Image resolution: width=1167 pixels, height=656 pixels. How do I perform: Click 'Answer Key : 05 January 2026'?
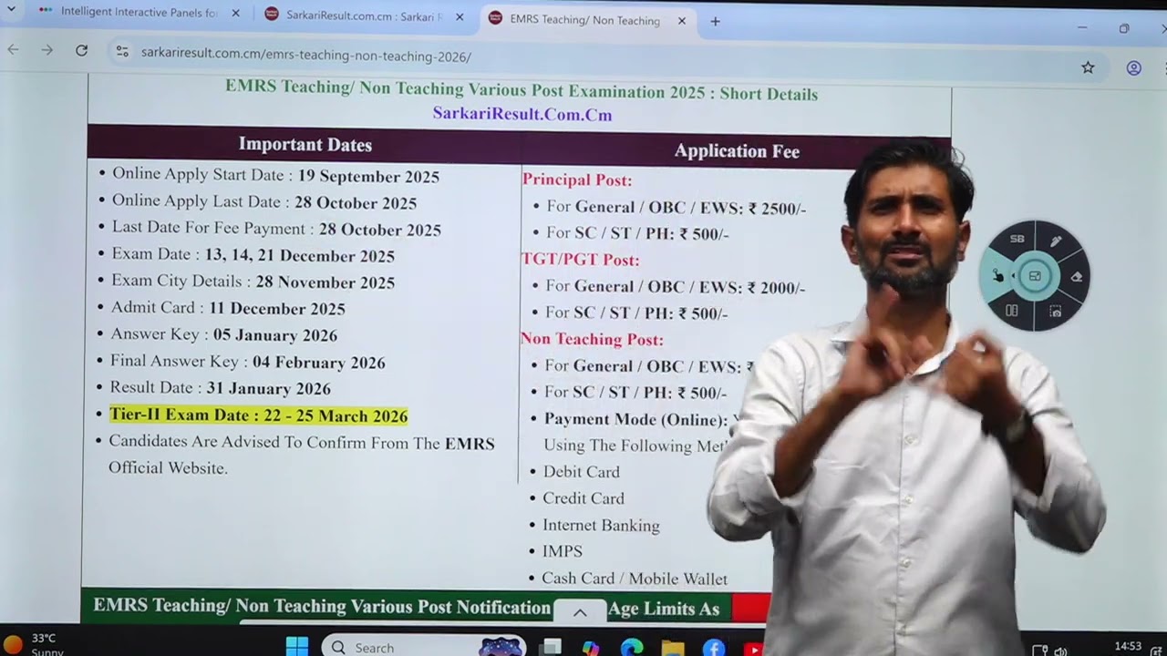click(223, 334)
